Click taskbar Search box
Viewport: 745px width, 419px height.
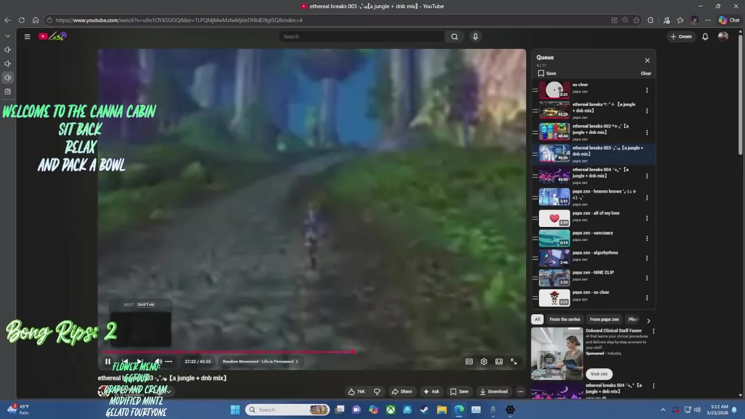(x=288, y=410)
